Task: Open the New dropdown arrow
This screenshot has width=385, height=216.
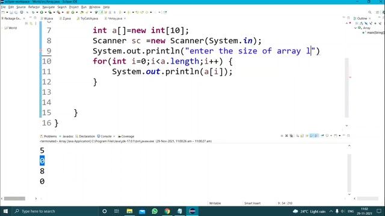Action: [x=7, y=12]
